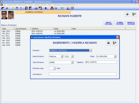The image size is (139, 104).
Task: Open dropdown arrow next to profile face icon
Action: (33, 8)
